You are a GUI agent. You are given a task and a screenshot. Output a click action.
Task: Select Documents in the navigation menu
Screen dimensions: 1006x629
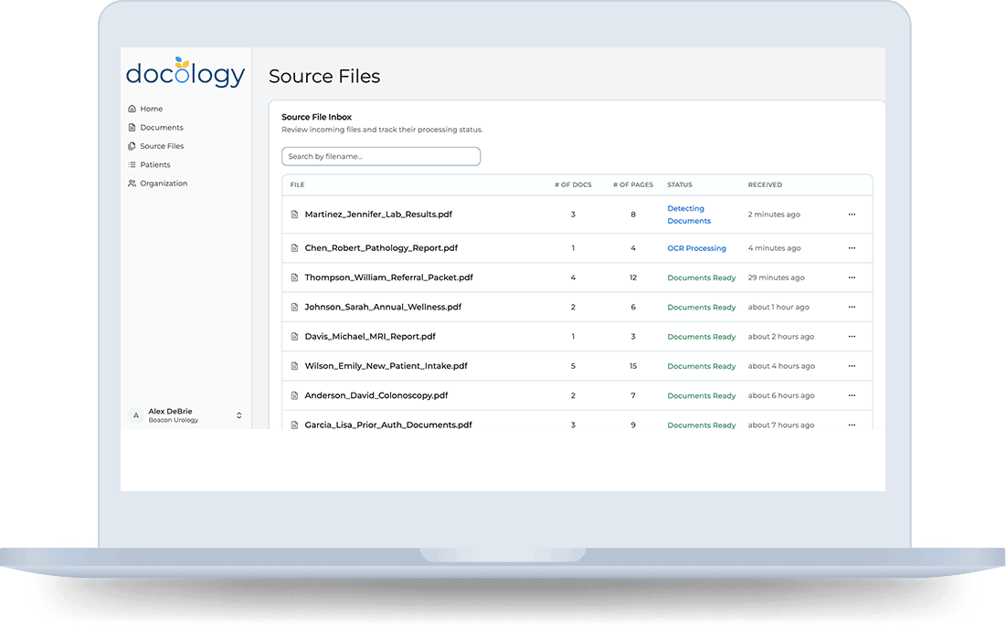[161, 127]
